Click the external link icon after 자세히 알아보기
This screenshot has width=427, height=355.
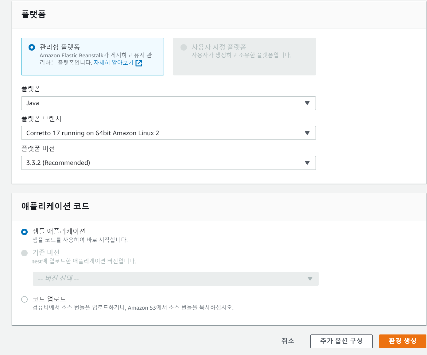[139, 63]
